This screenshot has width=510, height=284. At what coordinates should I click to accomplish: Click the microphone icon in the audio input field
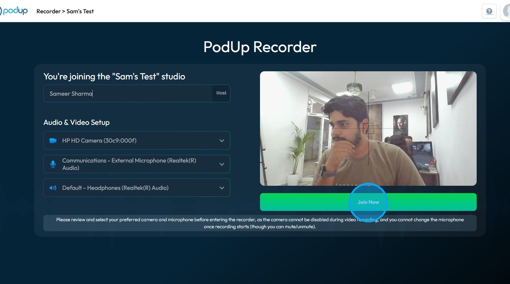(53, 164)
